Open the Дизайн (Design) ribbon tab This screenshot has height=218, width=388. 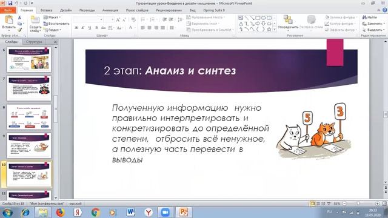tap(66, 10)
